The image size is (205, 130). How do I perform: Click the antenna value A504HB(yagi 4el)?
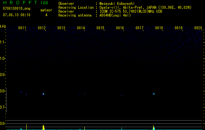pos(115,15)
